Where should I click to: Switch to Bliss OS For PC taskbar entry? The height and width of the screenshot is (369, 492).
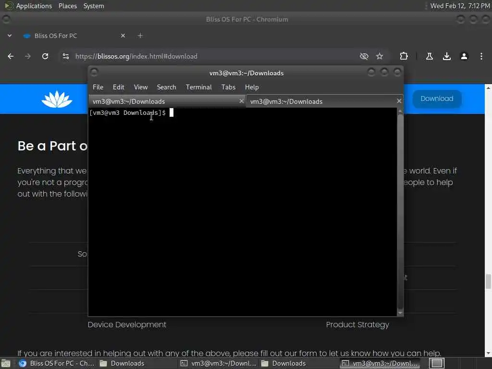57,363
